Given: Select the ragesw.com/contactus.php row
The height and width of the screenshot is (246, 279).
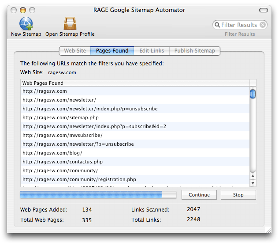Looking at the screenshot, I should click(x=135, y=162).
